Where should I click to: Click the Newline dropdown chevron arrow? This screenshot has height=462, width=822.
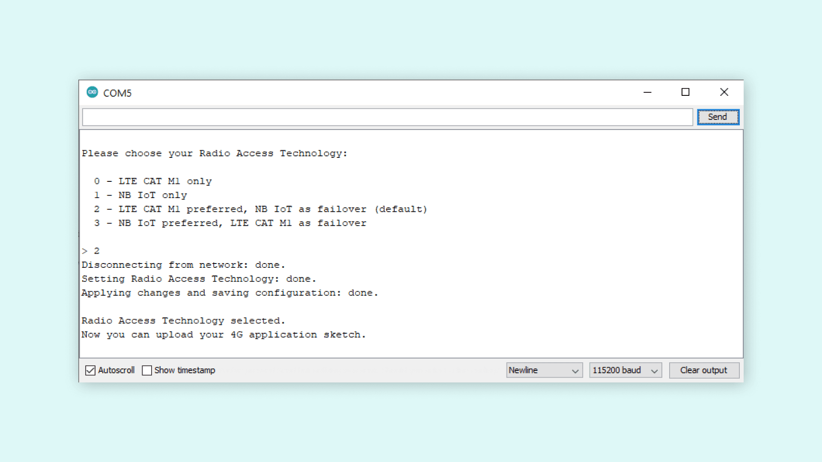pyautogui.click(x=575, y=371)
